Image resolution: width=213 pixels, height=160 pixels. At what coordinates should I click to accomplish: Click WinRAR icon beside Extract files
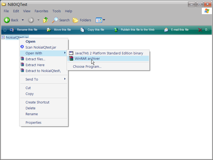[x=22, y=59]
